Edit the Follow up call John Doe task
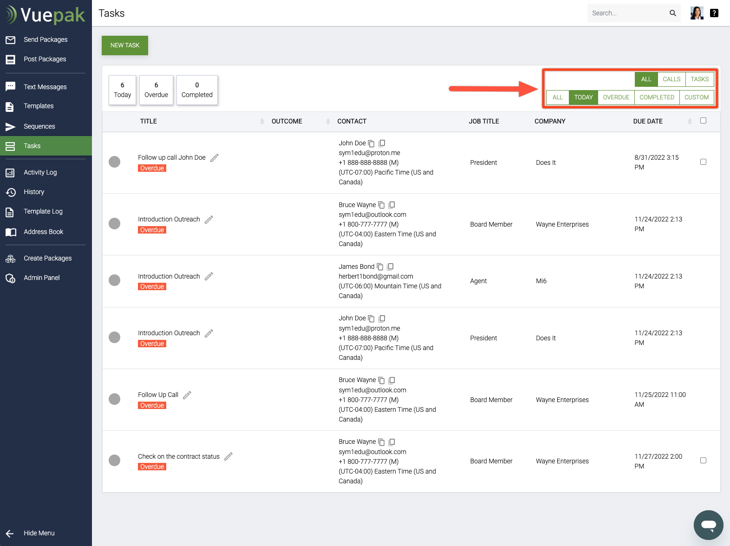730x546 pixels. [x=215, y=158]
